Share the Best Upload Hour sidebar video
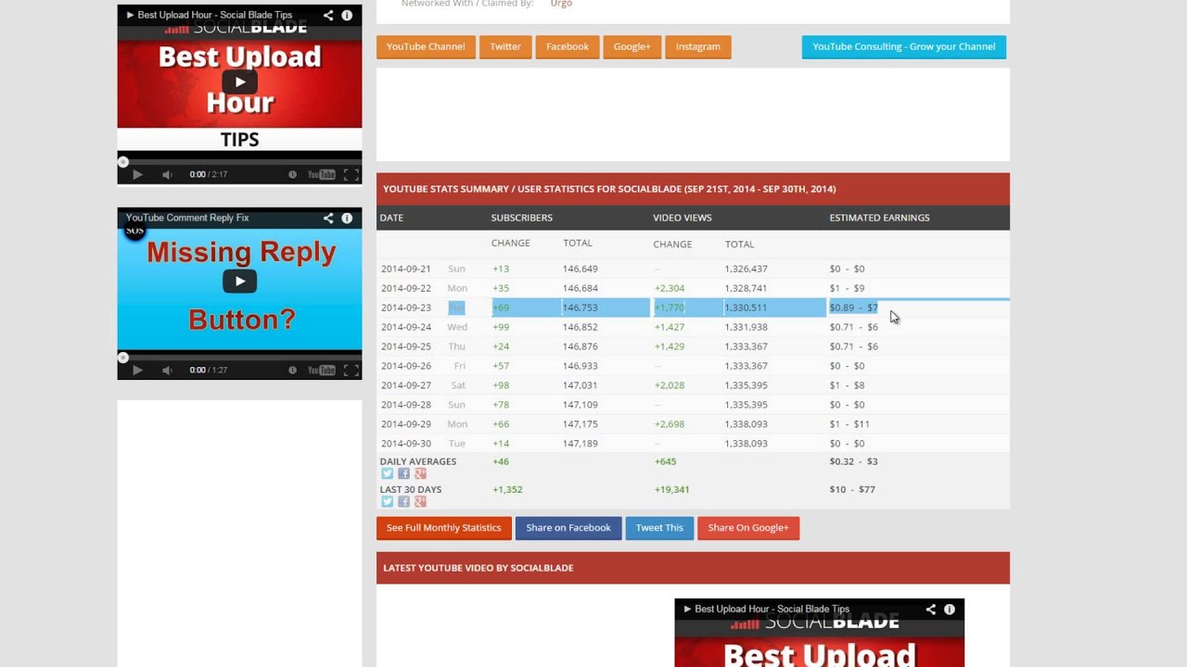The height and width of the screenshot is (667, 1187). 328,15
